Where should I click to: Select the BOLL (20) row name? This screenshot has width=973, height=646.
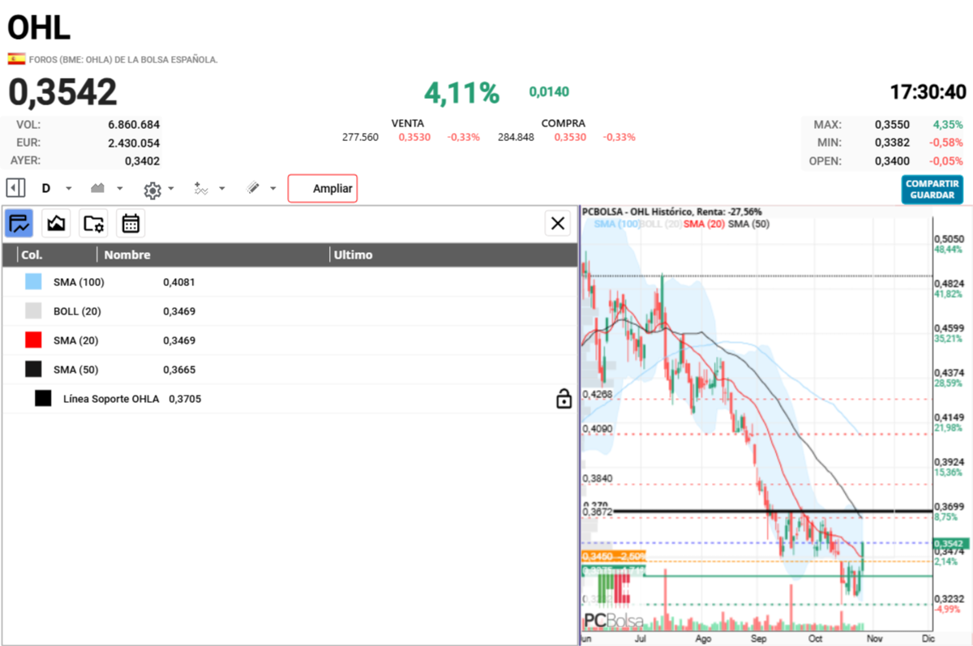pyautogui.click(x=77, y=311)
